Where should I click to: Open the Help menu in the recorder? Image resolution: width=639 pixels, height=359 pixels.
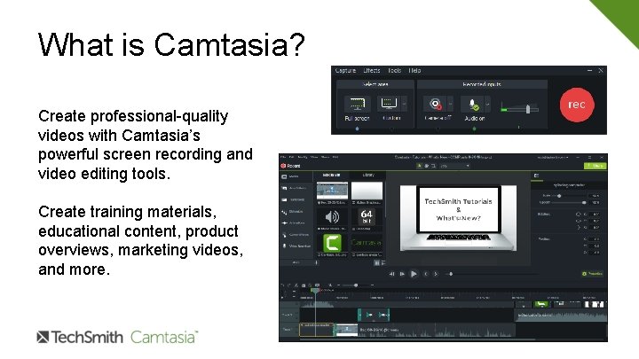414,70
